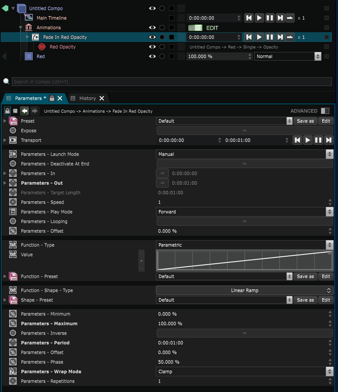This screenshot has height=392, width=338.
Task: Open the Linear Ramp shape type dropdown
Action: click(245, 290)
